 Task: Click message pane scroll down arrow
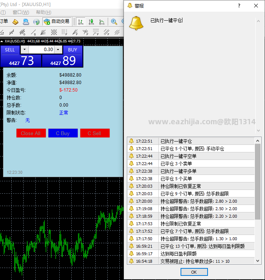[258, 131]
